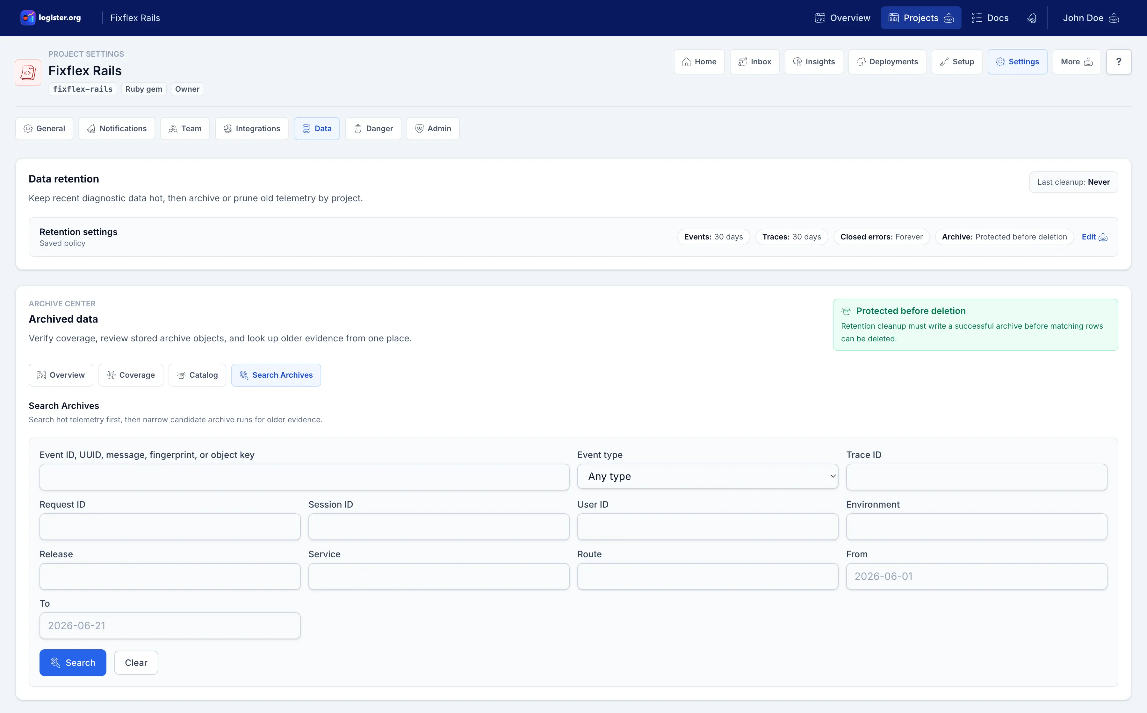1147x713 pixels.
Task: Click the Notifications tab bell icon
Action: pyautogui.click(x=91, y=129)
